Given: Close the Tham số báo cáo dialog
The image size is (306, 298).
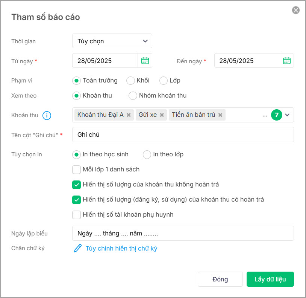Looking at the screenshot, I should [295, 10].
